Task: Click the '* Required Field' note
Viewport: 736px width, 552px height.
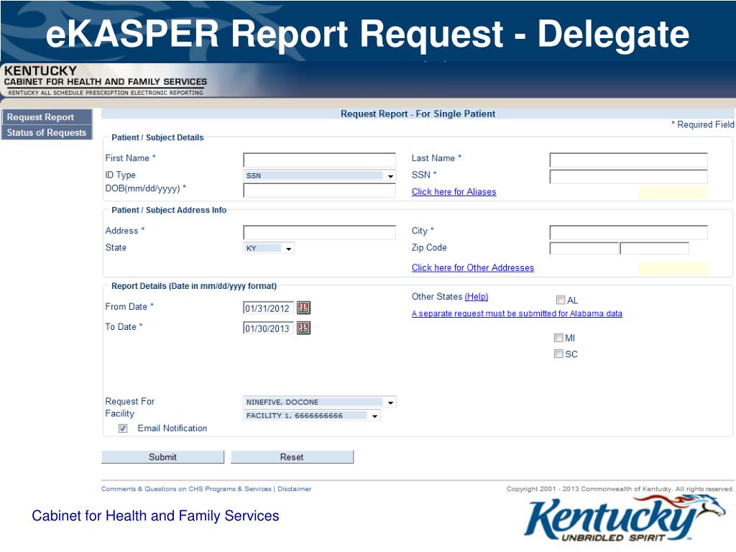Action: click(x=703, y=124)
